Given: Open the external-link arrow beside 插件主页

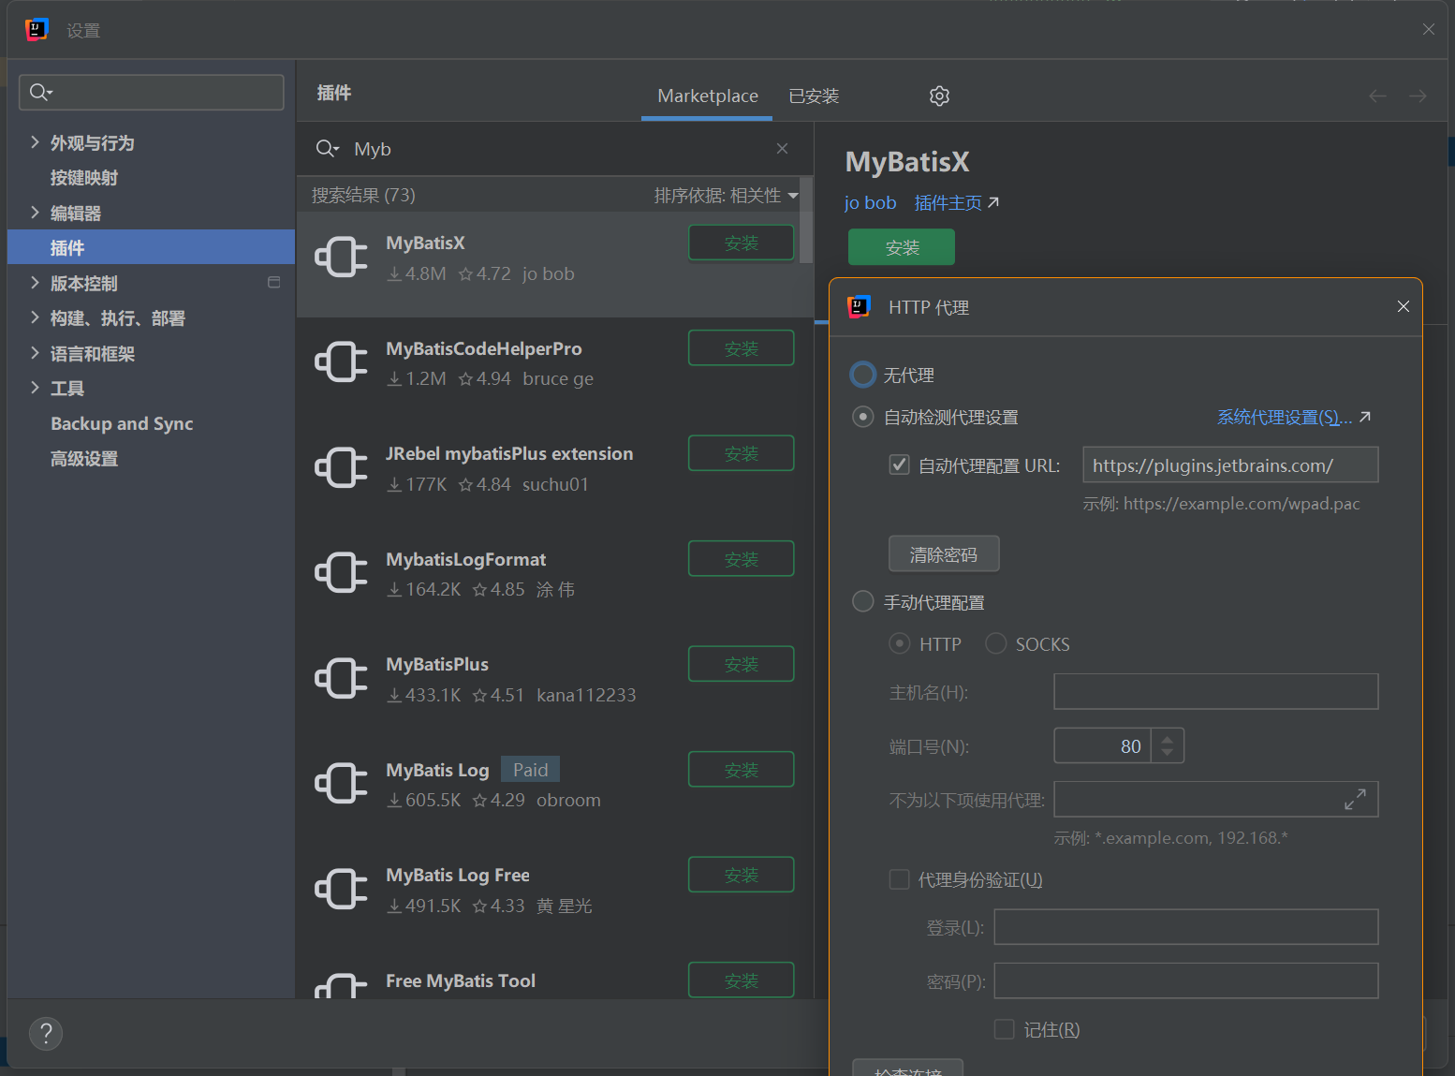Looking at the screenshot, I should pyautogui.click(x=993, y=202).
